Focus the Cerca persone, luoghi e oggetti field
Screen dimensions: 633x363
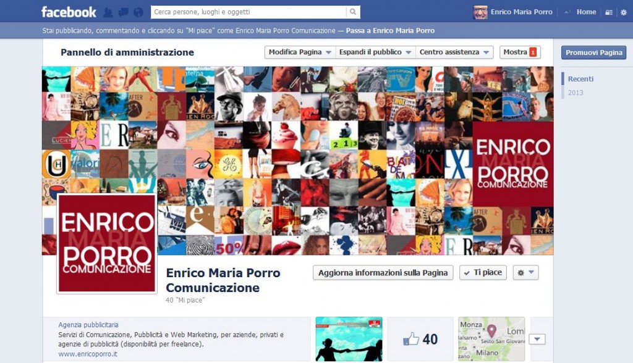pyautogui.click(x=249, y=12)
